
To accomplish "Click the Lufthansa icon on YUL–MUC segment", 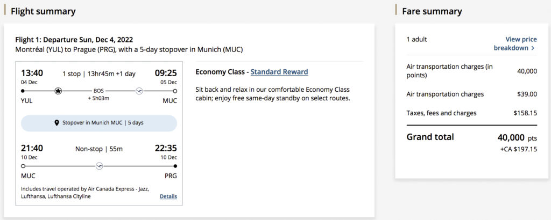I will point(139,91).
